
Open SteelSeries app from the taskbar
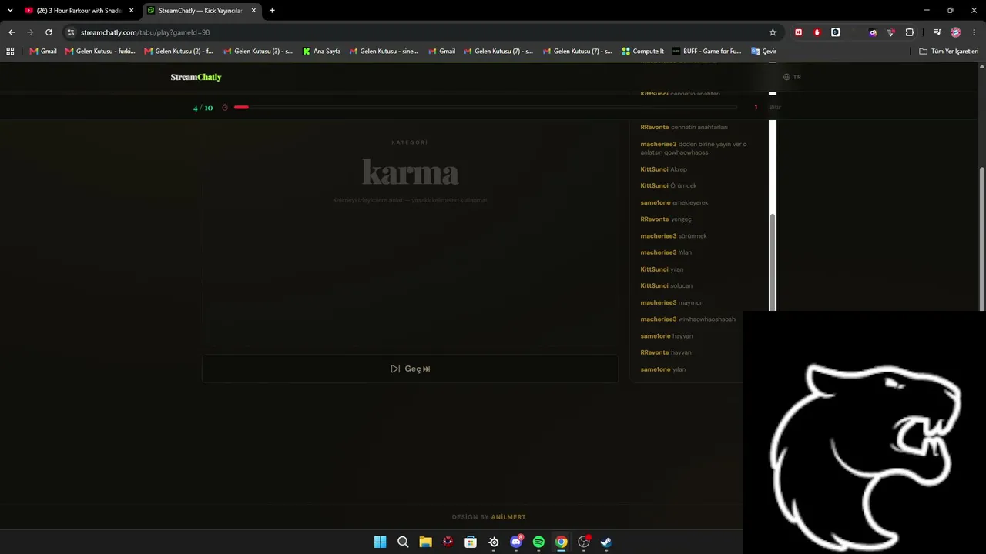494,542
